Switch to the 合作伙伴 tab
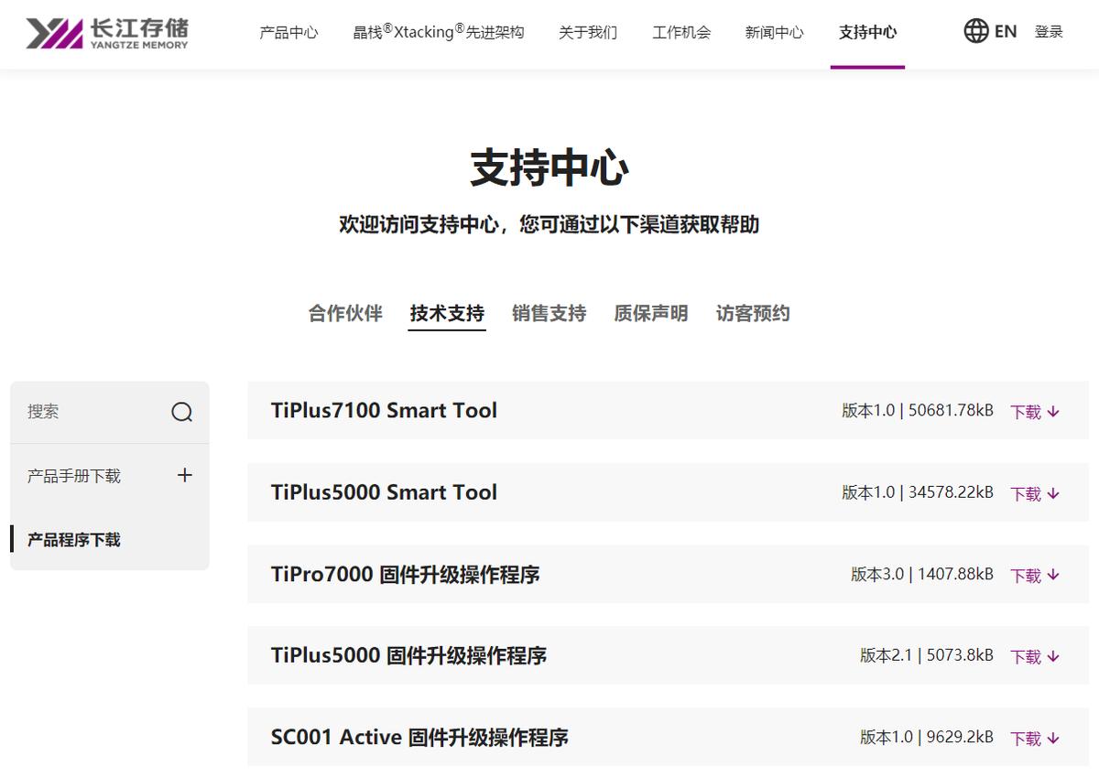 click(x=344, y=313)
